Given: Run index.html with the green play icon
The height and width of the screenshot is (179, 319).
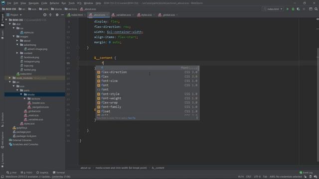Looking at the screenshot, I should click(288, 9).
